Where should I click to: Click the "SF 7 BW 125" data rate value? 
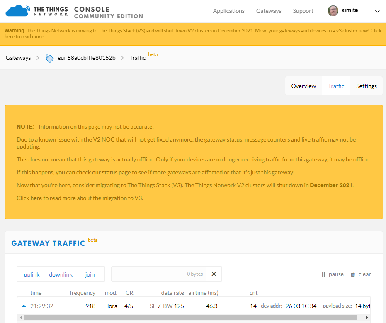pyautogui.click(x=167, y=306)
